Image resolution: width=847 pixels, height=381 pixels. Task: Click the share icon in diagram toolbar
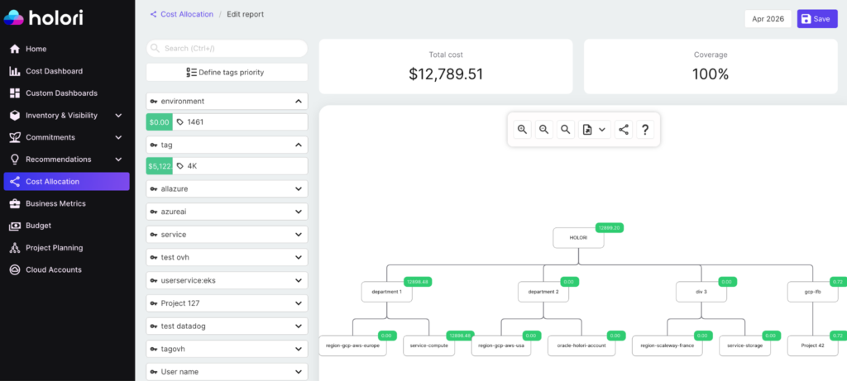click(x=624, y=130)
